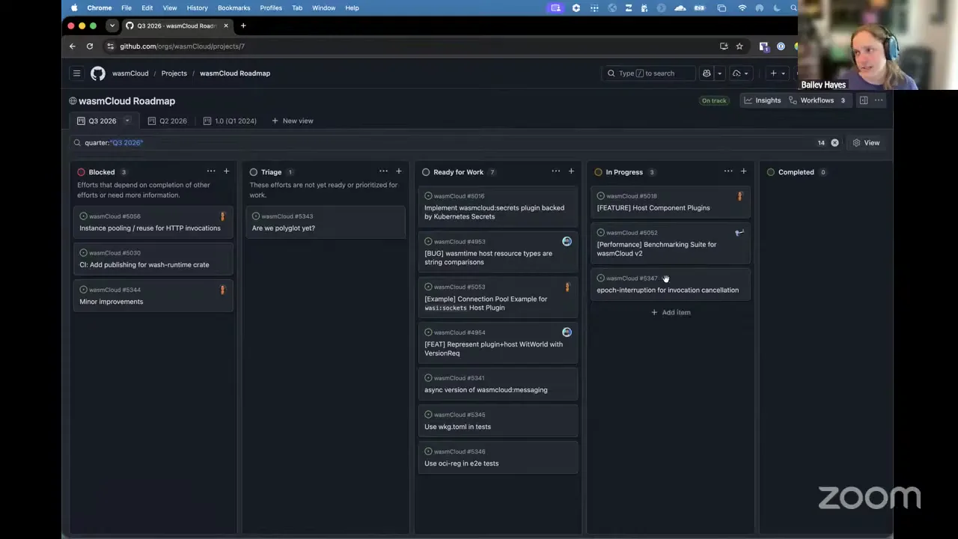958x539 pixels.
Task: Open the Copilot dropdown arrow
Action: [719, 73]
